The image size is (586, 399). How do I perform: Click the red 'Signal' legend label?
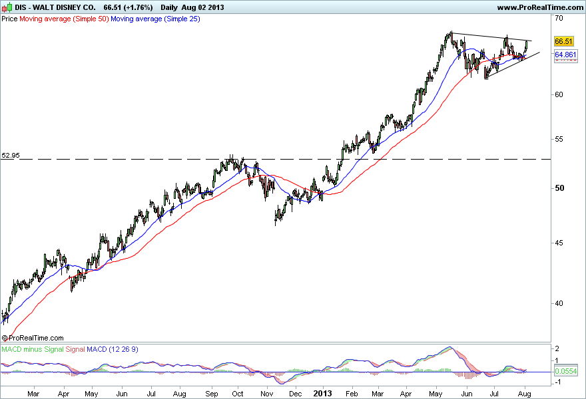[75, 349]
